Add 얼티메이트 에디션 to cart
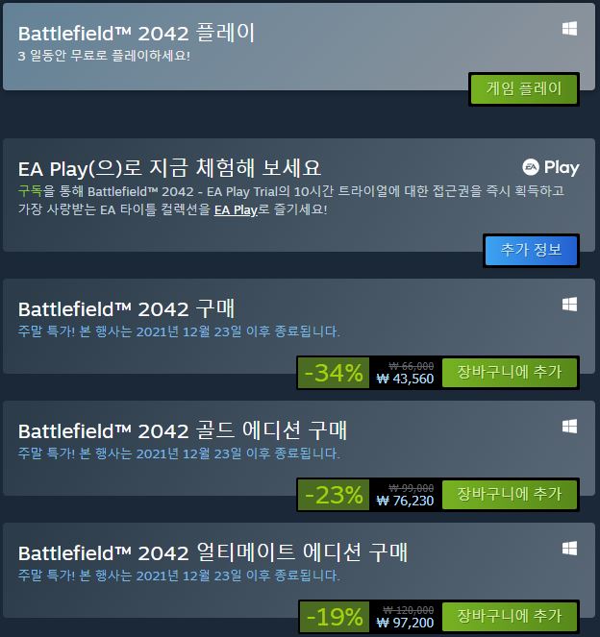 510,616
